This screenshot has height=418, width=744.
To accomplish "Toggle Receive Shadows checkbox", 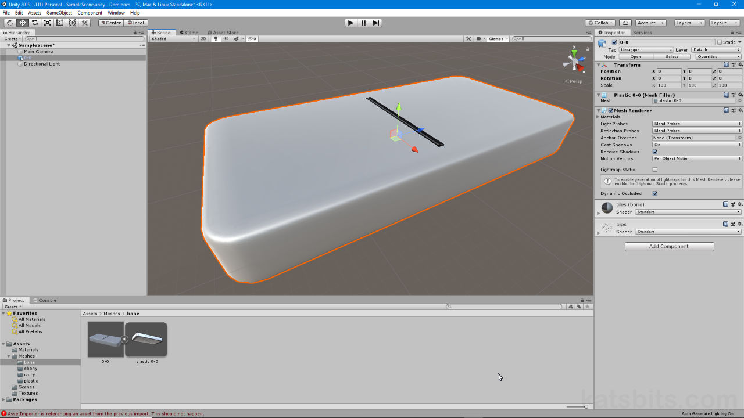I will (x=655, y=152).
